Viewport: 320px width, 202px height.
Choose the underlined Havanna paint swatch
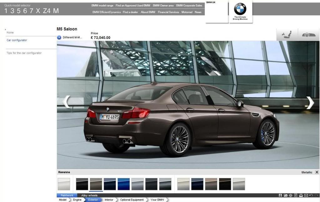tap(96, 184)
